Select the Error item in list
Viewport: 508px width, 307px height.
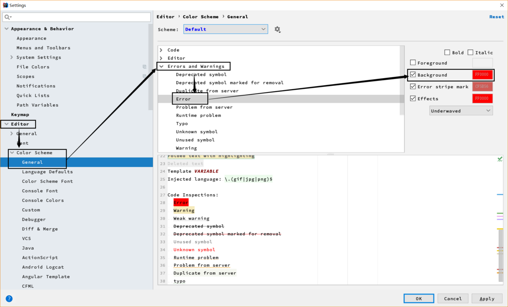click(183, 99)
